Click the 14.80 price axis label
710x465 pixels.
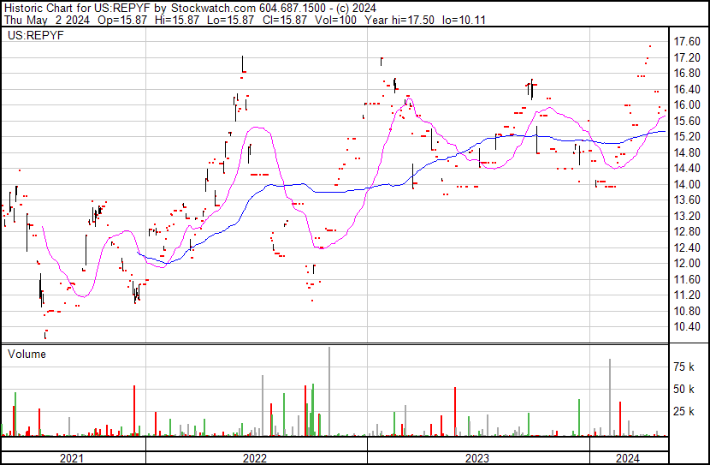pyautogui.click(x=687, y=152)
